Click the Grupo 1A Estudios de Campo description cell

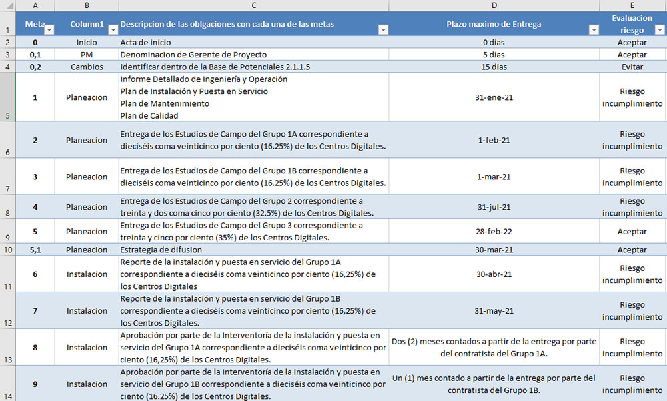point(253,140)
